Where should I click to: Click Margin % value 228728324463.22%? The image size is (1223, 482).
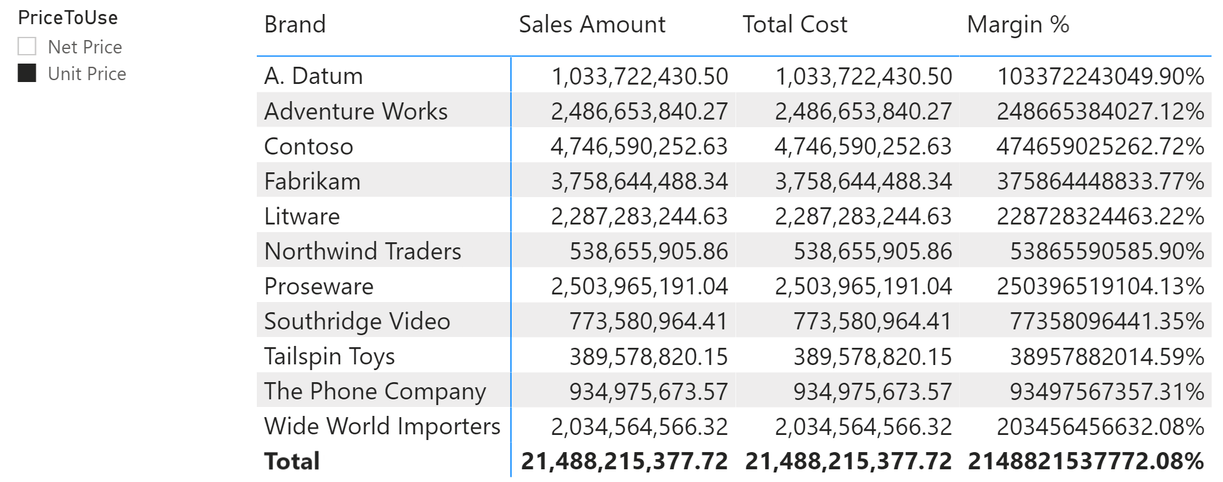[1100, 216]
